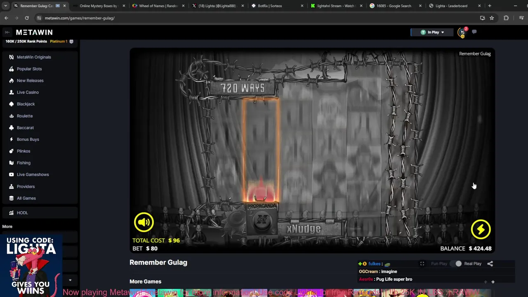Select Roulette from sidebar
This screenshot has width=528, height=297.
coord(25,116)
